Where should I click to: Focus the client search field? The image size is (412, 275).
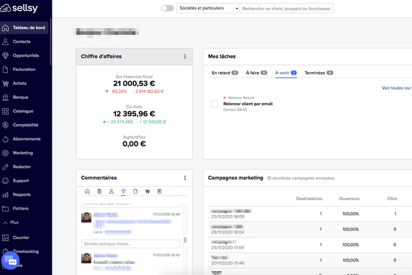(x=286, y=8)
